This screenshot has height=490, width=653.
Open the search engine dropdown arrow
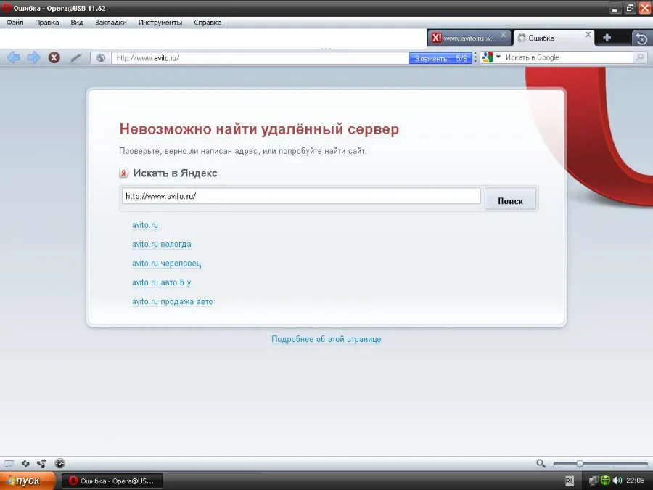(x=498, y=57)
